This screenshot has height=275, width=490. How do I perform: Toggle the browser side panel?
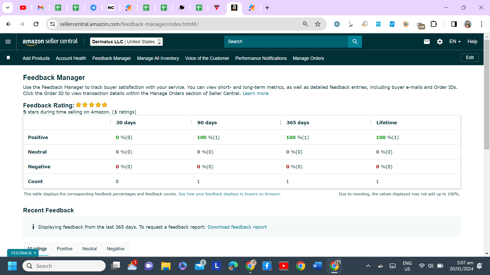pyautogui.click(x=454, y=24)
